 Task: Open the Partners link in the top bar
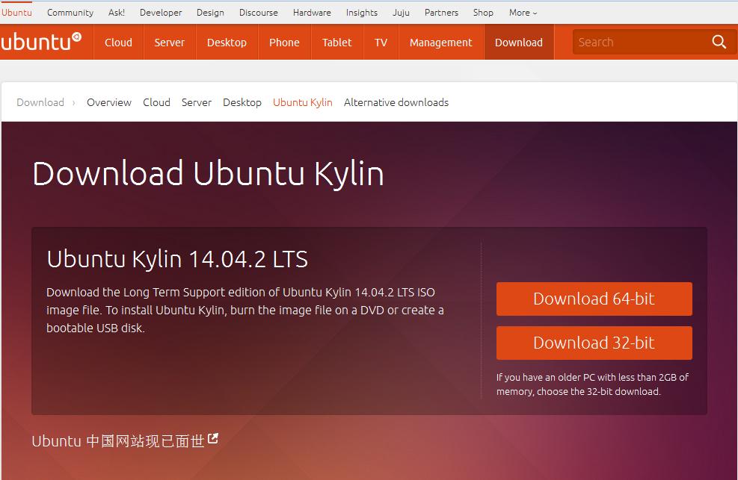441,13
